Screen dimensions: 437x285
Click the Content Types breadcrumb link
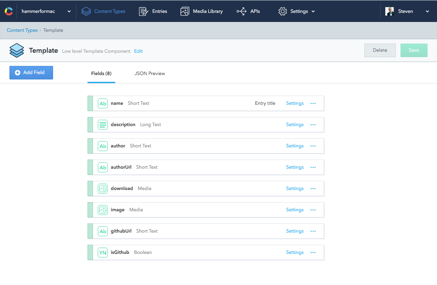tap(22, 30)
